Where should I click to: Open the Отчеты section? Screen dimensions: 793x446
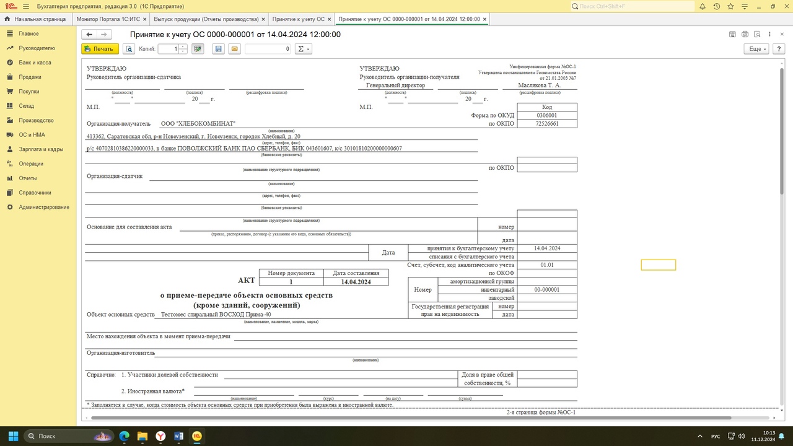[38, 178]
